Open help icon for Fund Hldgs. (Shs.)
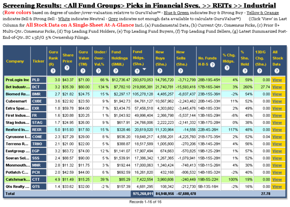Viewport: 290px width, 207px height. click(x=137, y=71)
